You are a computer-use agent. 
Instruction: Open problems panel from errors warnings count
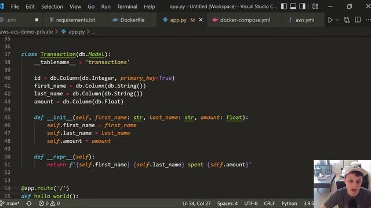(x=49, y=203)
